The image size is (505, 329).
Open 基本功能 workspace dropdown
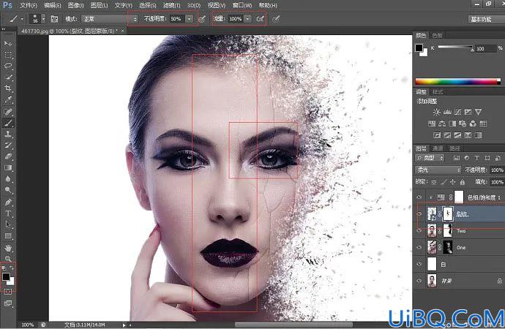tap(486, 19)
